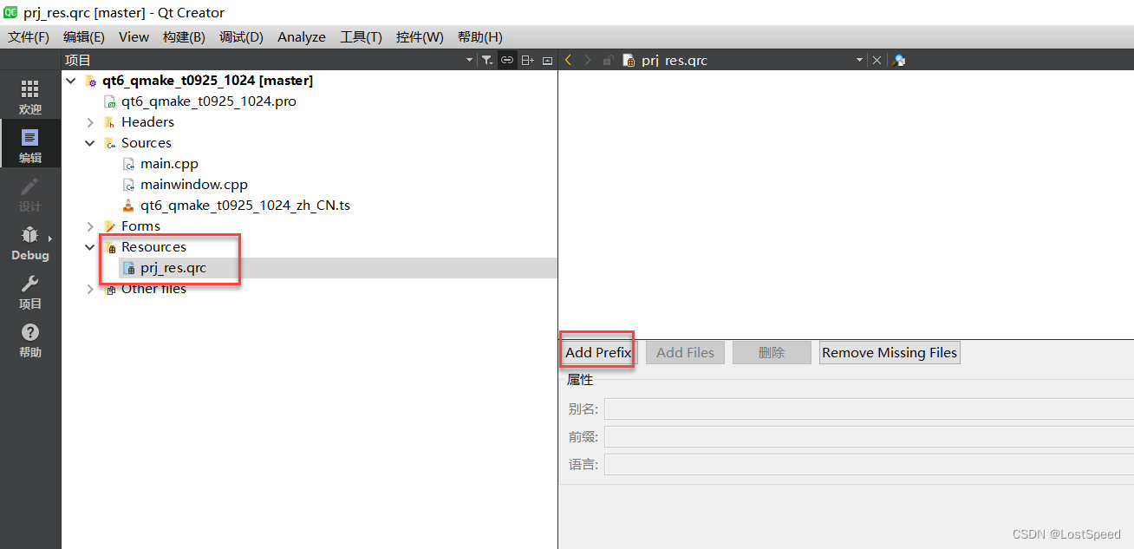Viewport: 1134px width, 549px height.
Task: Open the View menu
Action: point(134,36)
